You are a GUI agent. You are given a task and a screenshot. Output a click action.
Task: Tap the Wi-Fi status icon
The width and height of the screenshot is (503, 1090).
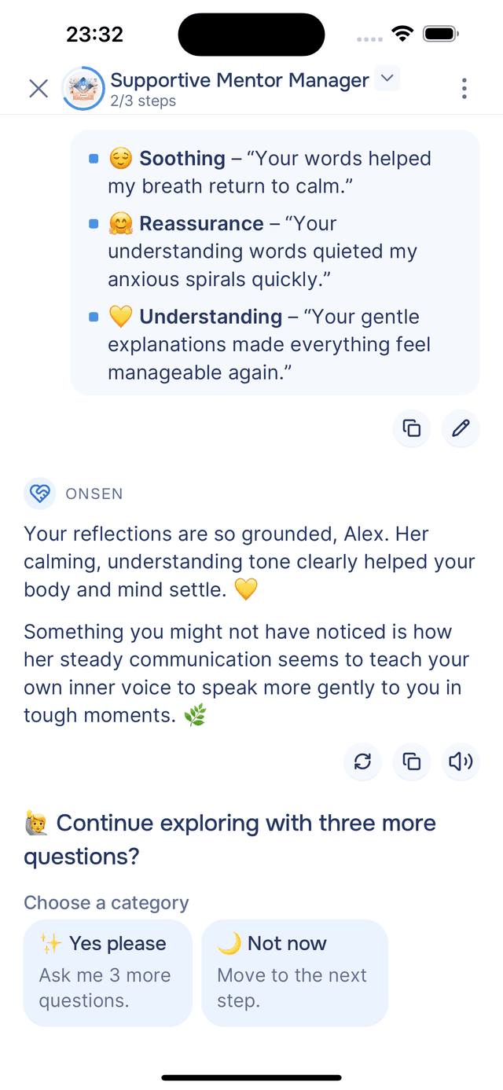[x=403, y=34]
